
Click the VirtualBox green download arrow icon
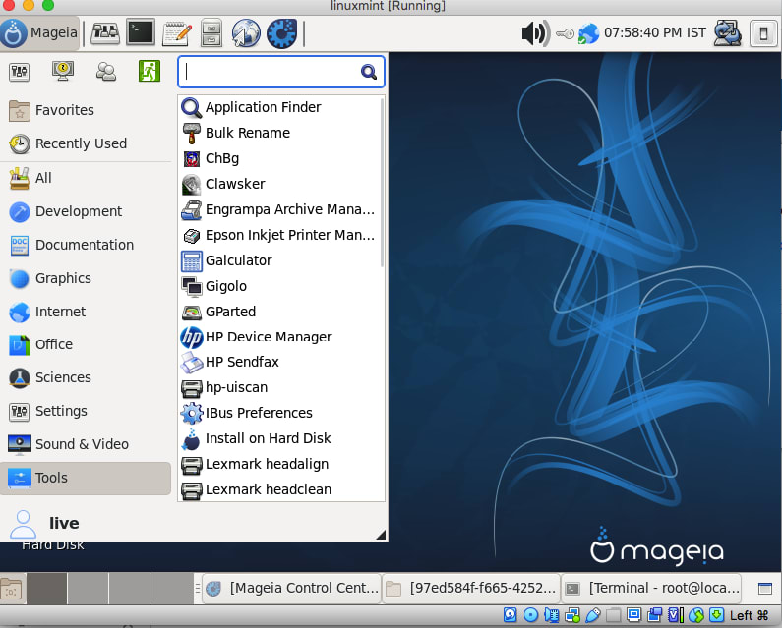tap(717, 615)
